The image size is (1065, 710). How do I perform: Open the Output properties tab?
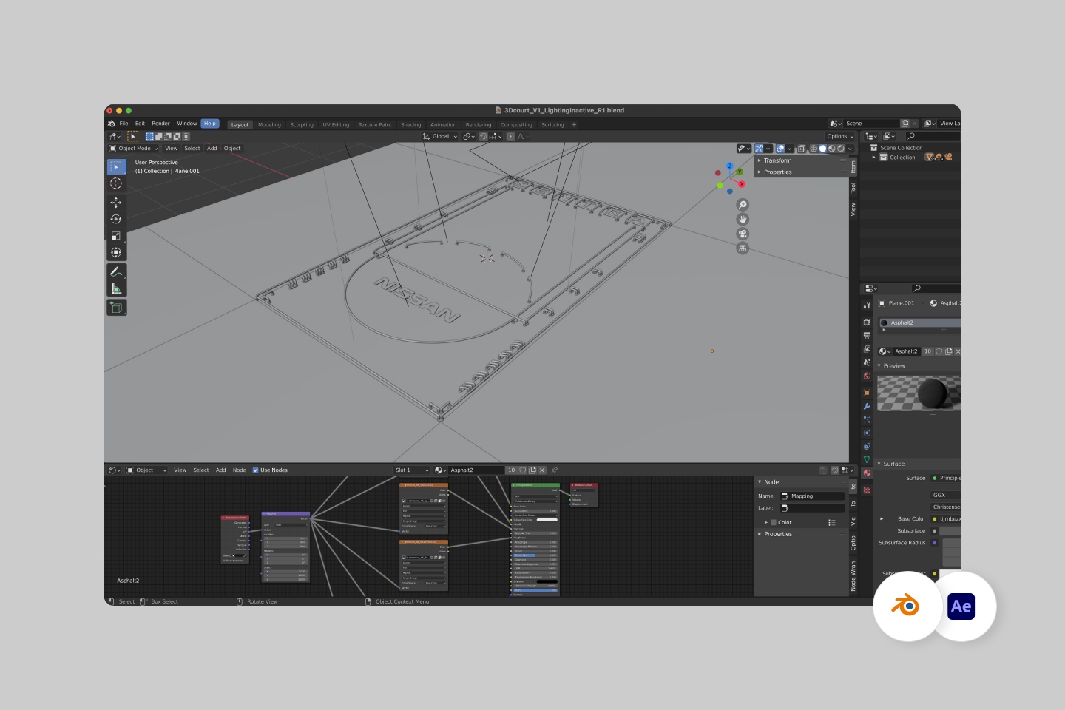point(867,336)
